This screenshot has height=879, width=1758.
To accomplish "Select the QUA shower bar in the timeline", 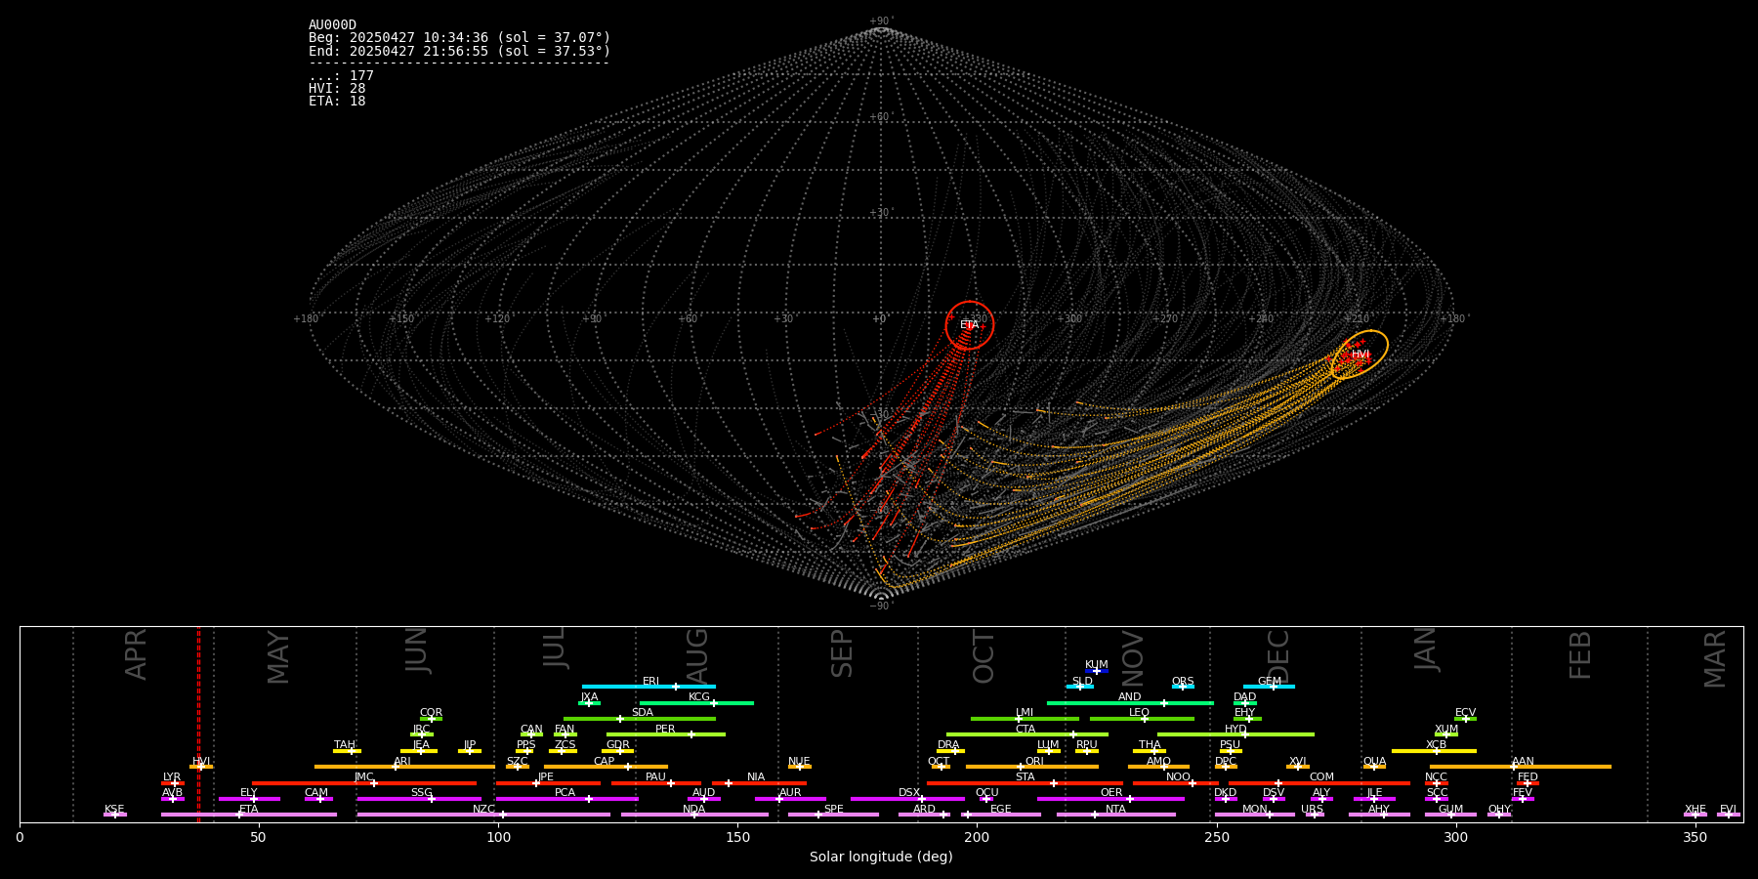I will coord(1374,767).
